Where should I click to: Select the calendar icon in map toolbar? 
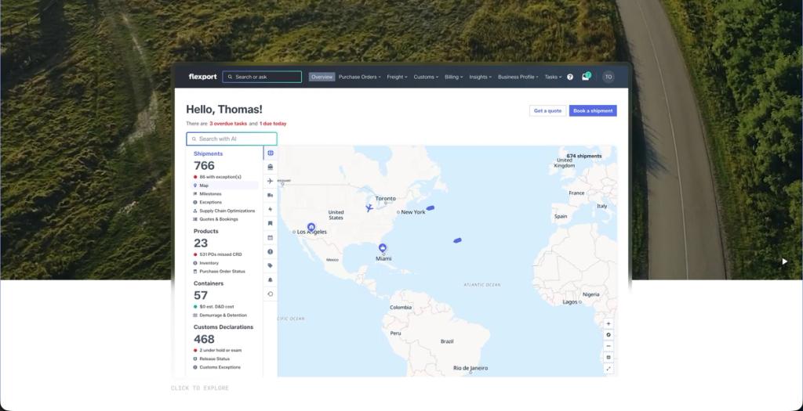click(x=271, y=238)
